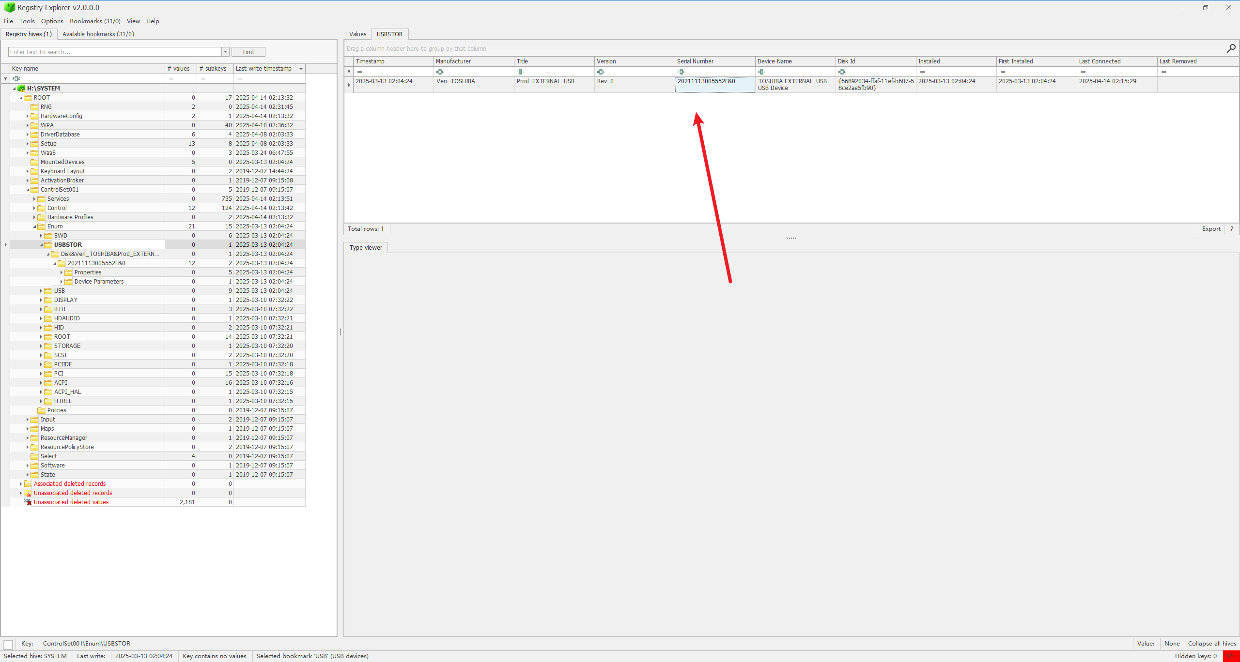
Task: Click the Unassociated deleted records folder icon
Action: [28, 493]
